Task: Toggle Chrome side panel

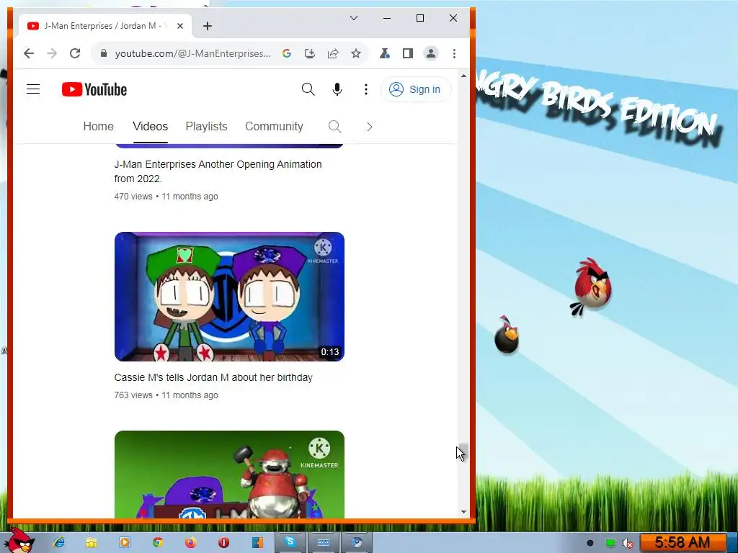Action: pyautogui.click(x=408, y=53)
